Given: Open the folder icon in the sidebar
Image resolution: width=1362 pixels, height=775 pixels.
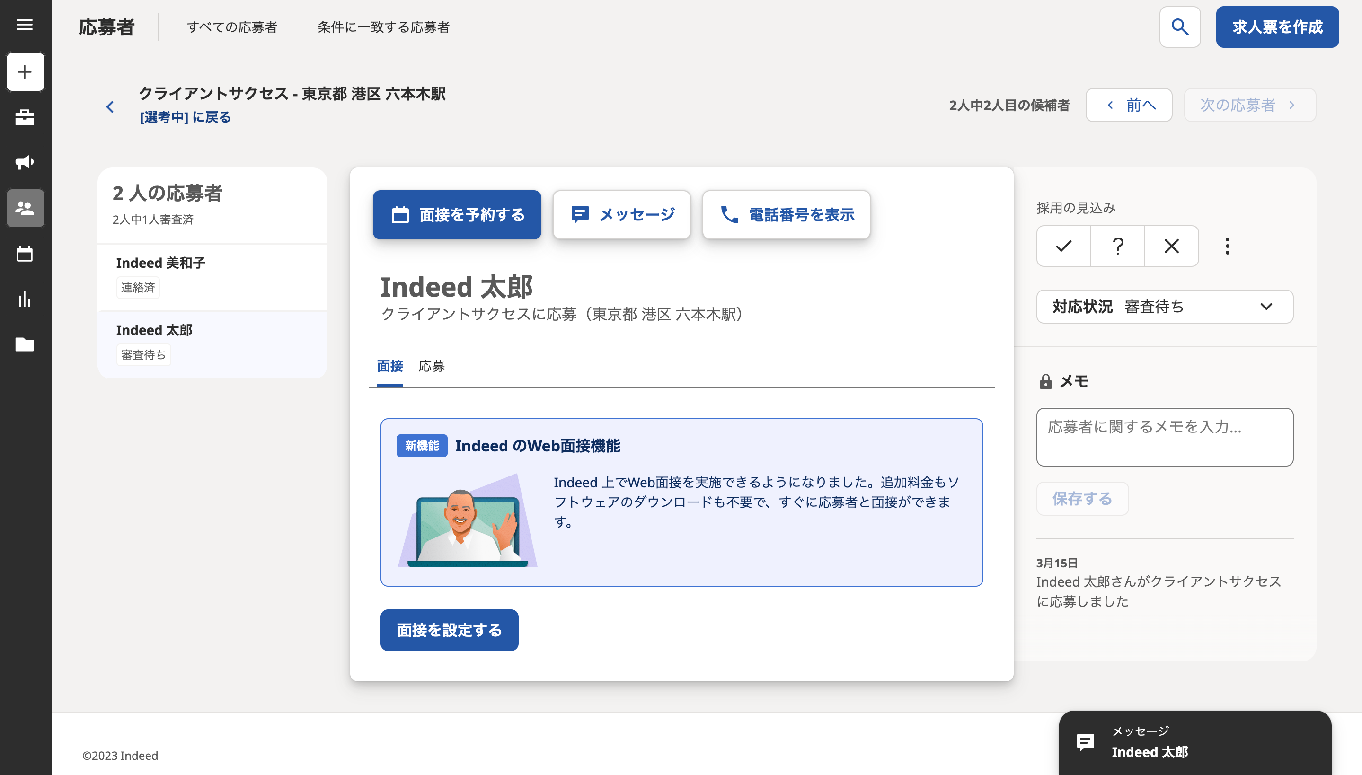Looking at the screenshot, I should pyautogui.click(x=25, y=344).
